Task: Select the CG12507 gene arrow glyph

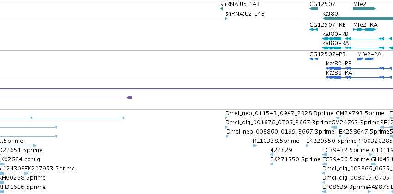Action: click(x=314, y=9)
